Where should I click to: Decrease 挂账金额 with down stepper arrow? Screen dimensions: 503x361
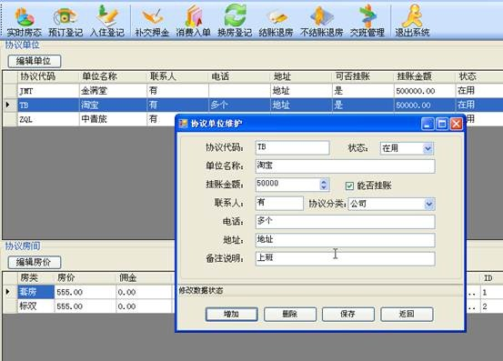pos(324,187)
